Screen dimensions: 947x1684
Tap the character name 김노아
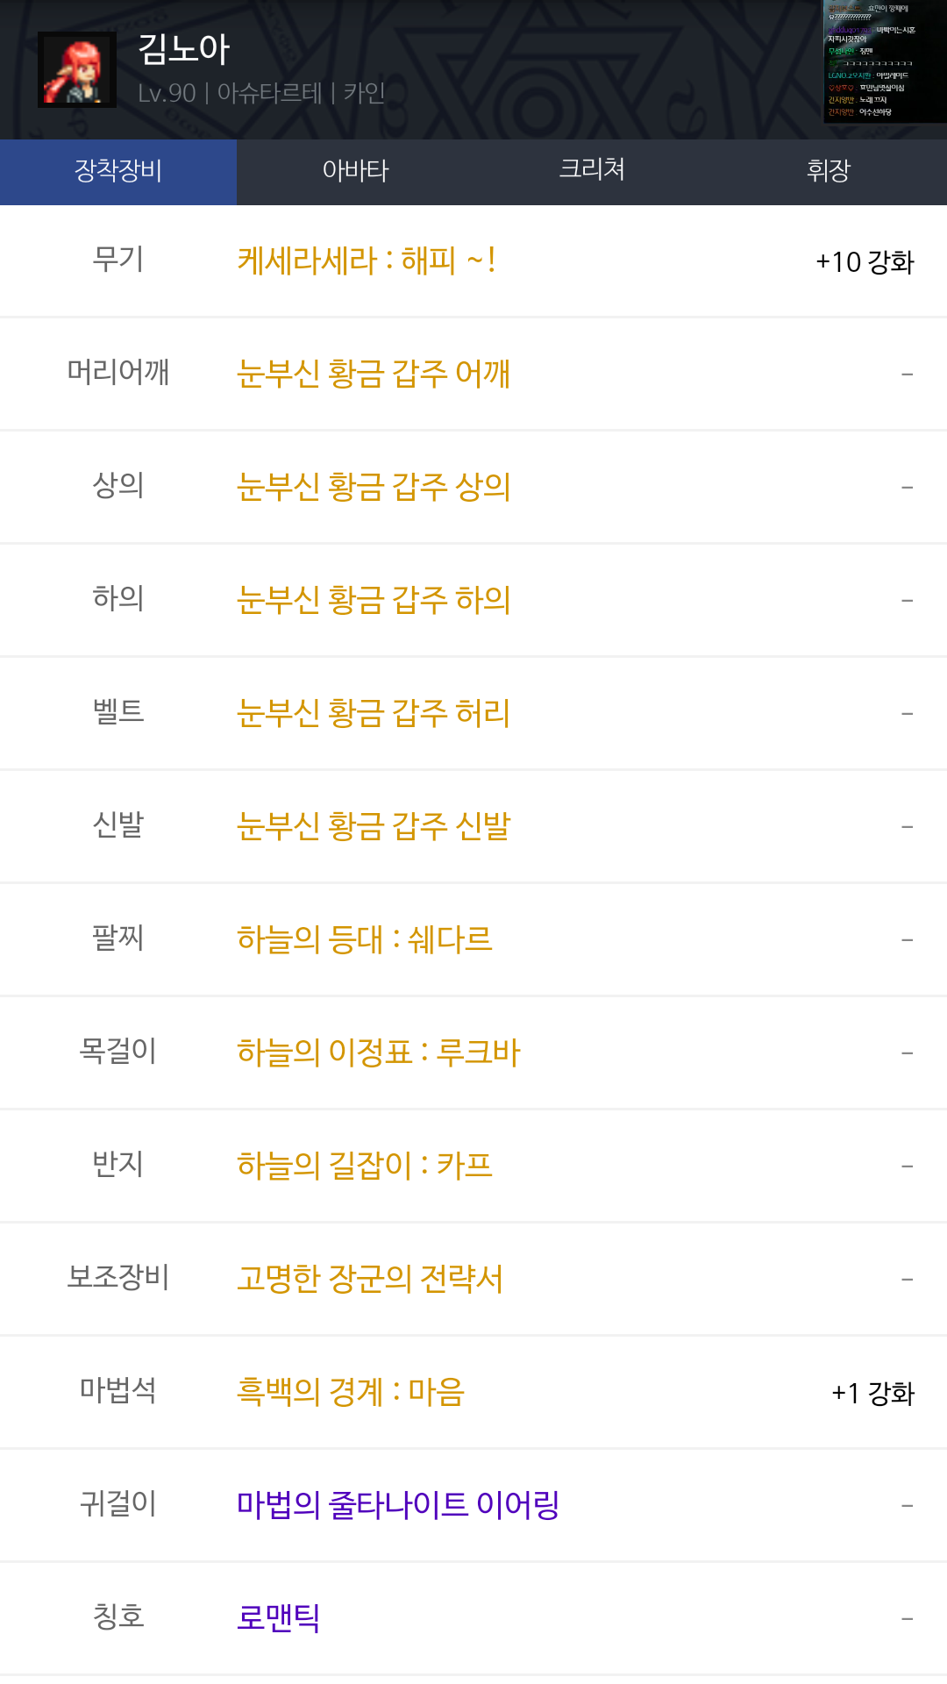pos(184,49)
